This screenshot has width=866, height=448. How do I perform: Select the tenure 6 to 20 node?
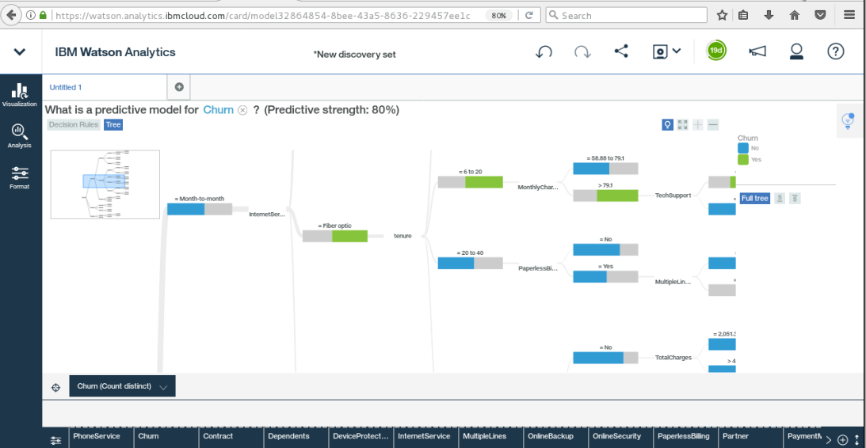tap(470, 182)
